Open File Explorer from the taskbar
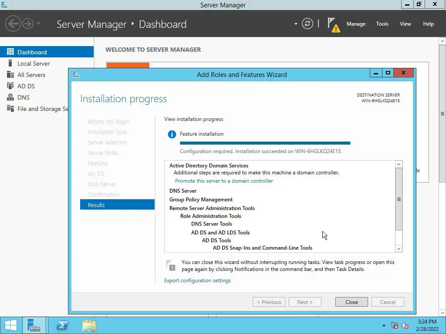Image resolution: width=446 pixels, height=334 pixels. coord(89,325)
